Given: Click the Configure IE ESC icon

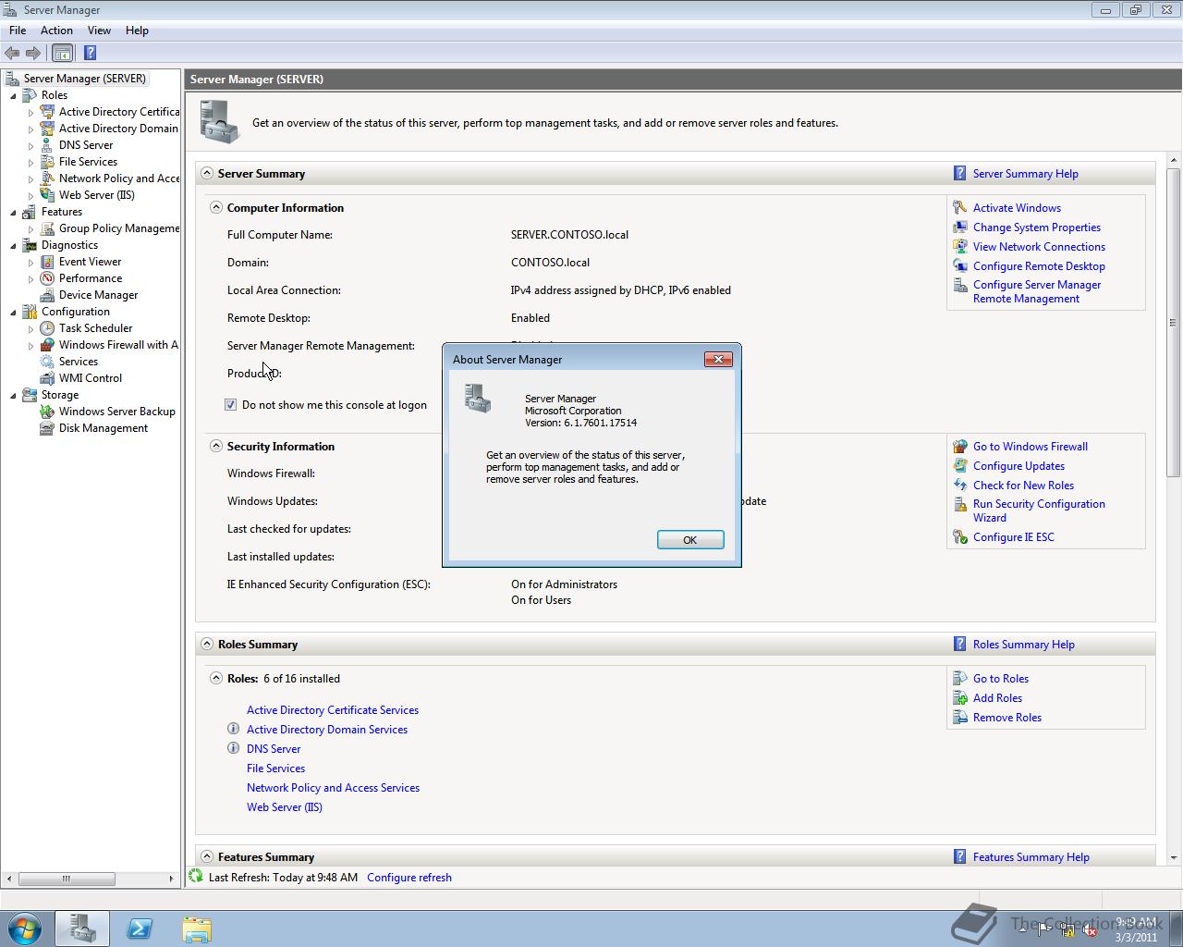Looking at the screenshot, I should [960, 537].
